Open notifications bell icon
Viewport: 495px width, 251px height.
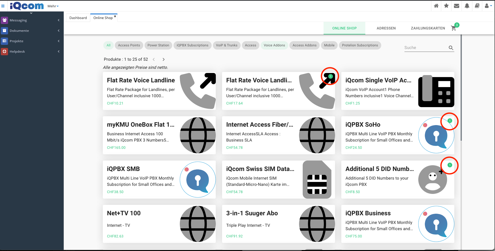pyautogui.click(x=467, y=6)
